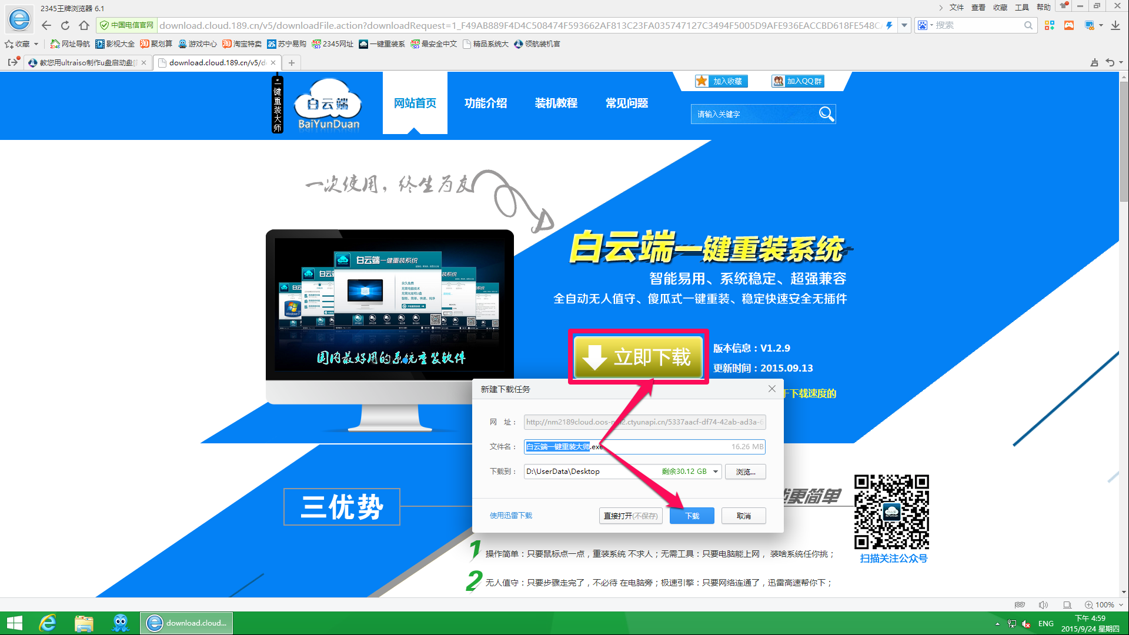Toggle page sound mute speaker in status bar
1129x635 pixels.
pyautogui.click(x=1043, y=604)
